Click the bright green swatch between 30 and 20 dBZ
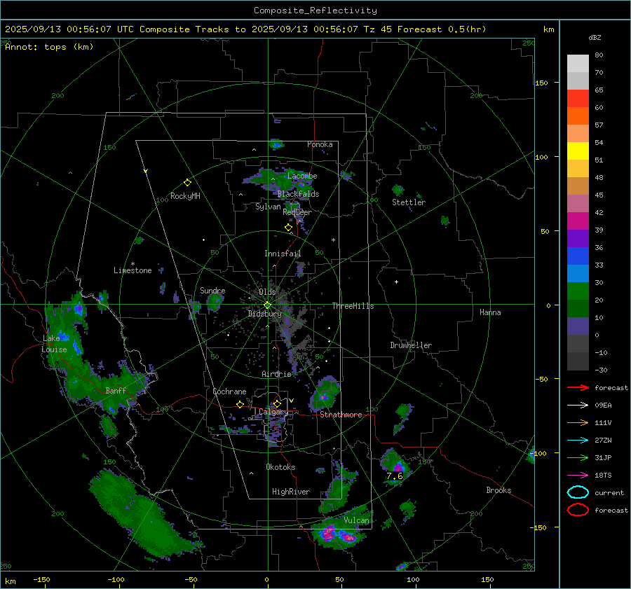The image size is (631, 589). pos(578,291)
